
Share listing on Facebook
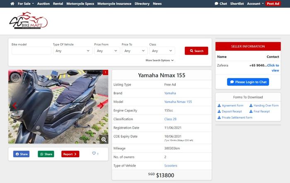[x=21, y=154]
